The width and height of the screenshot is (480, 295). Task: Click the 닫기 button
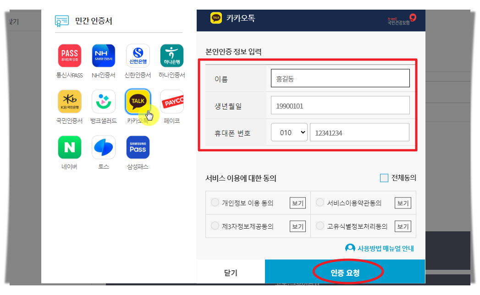(231, 272)
